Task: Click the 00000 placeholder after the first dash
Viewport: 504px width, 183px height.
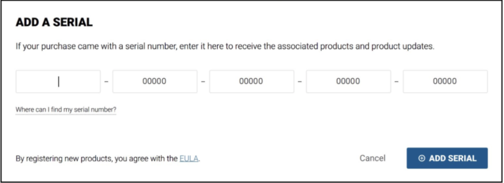Action: 155,81
